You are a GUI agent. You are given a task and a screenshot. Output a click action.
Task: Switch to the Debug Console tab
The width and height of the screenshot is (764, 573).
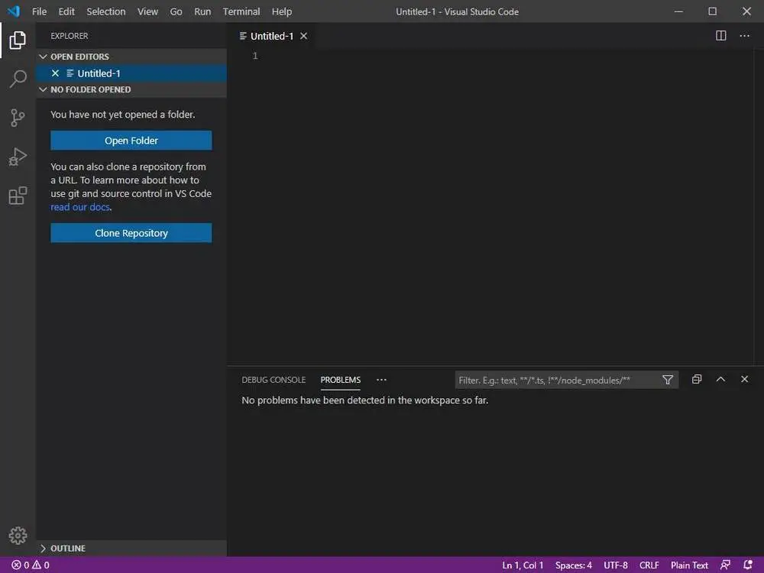point(274,380)
